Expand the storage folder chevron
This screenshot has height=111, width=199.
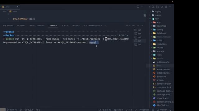click(151, 51)
